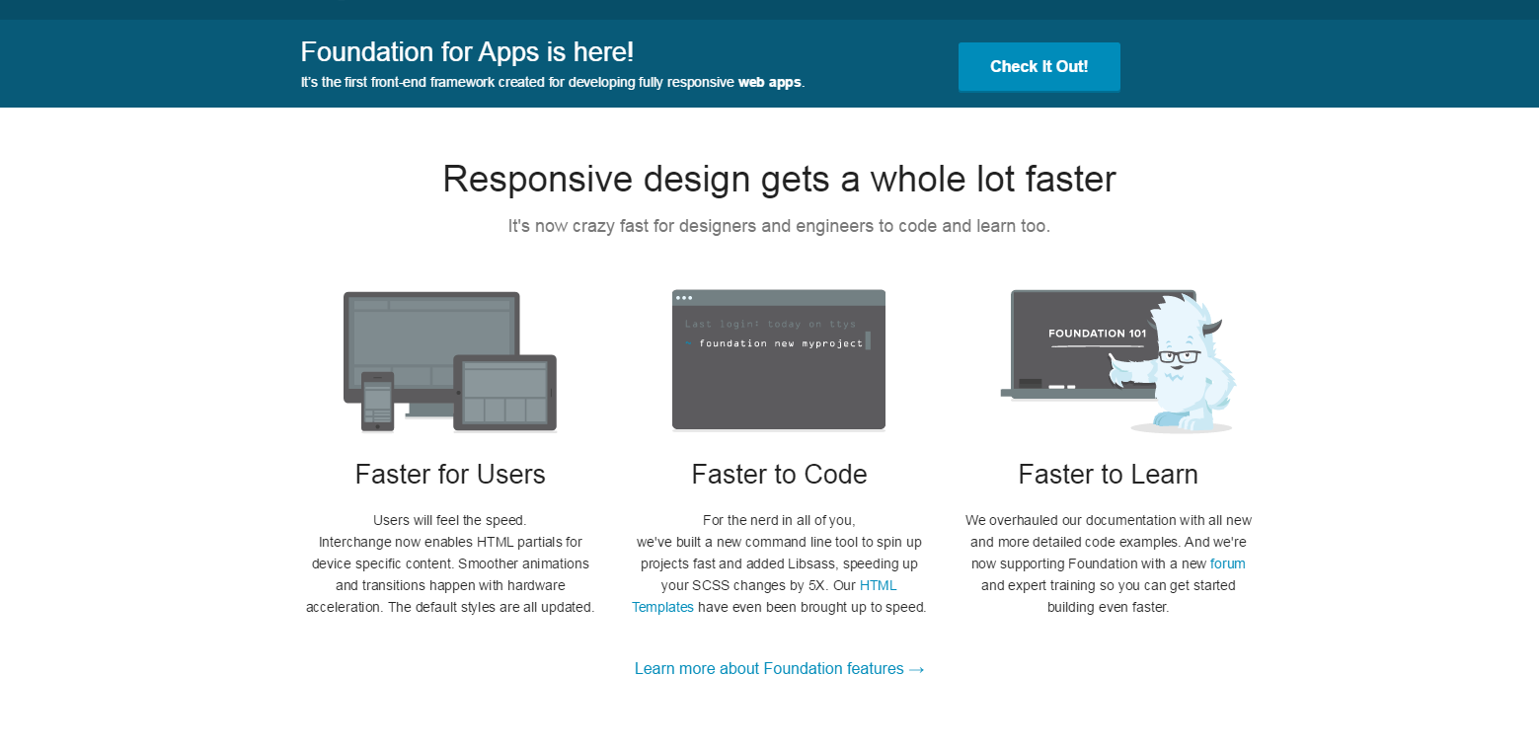Click the responsive devices illustration

pos(450,361)
